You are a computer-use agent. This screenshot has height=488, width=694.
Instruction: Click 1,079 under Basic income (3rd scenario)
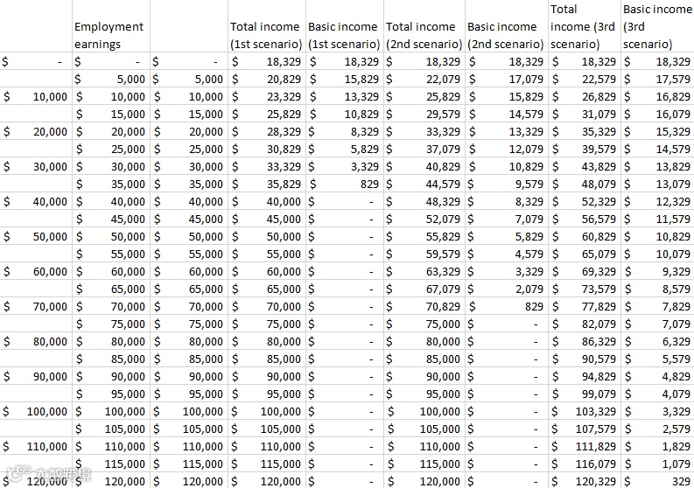[x=676, y=464]
